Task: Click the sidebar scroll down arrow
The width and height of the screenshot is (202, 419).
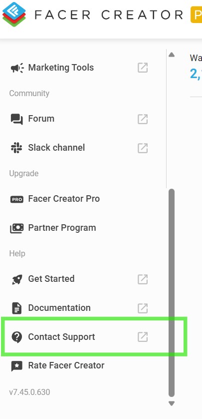Action: 172,403
